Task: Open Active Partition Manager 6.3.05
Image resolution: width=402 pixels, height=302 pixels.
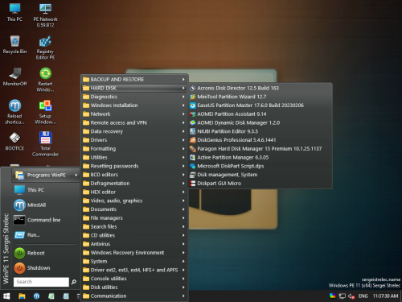Action: (260, 157)
